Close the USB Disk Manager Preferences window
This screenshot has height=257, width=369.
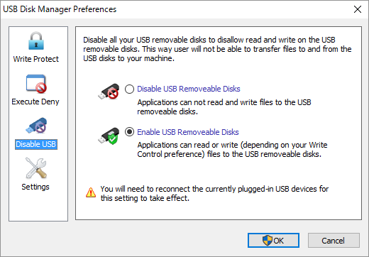tap(358, 9)
